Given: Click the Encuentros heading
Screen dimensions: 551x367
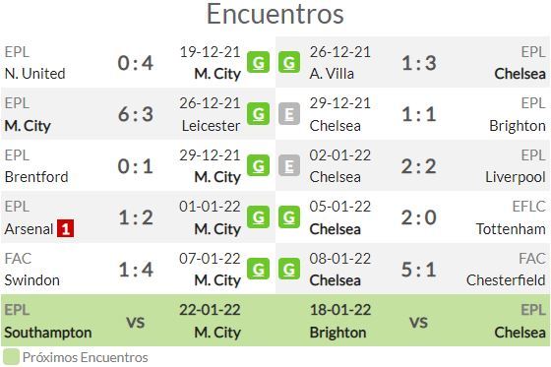Looking at the screenshot, I should pos(275,14).
